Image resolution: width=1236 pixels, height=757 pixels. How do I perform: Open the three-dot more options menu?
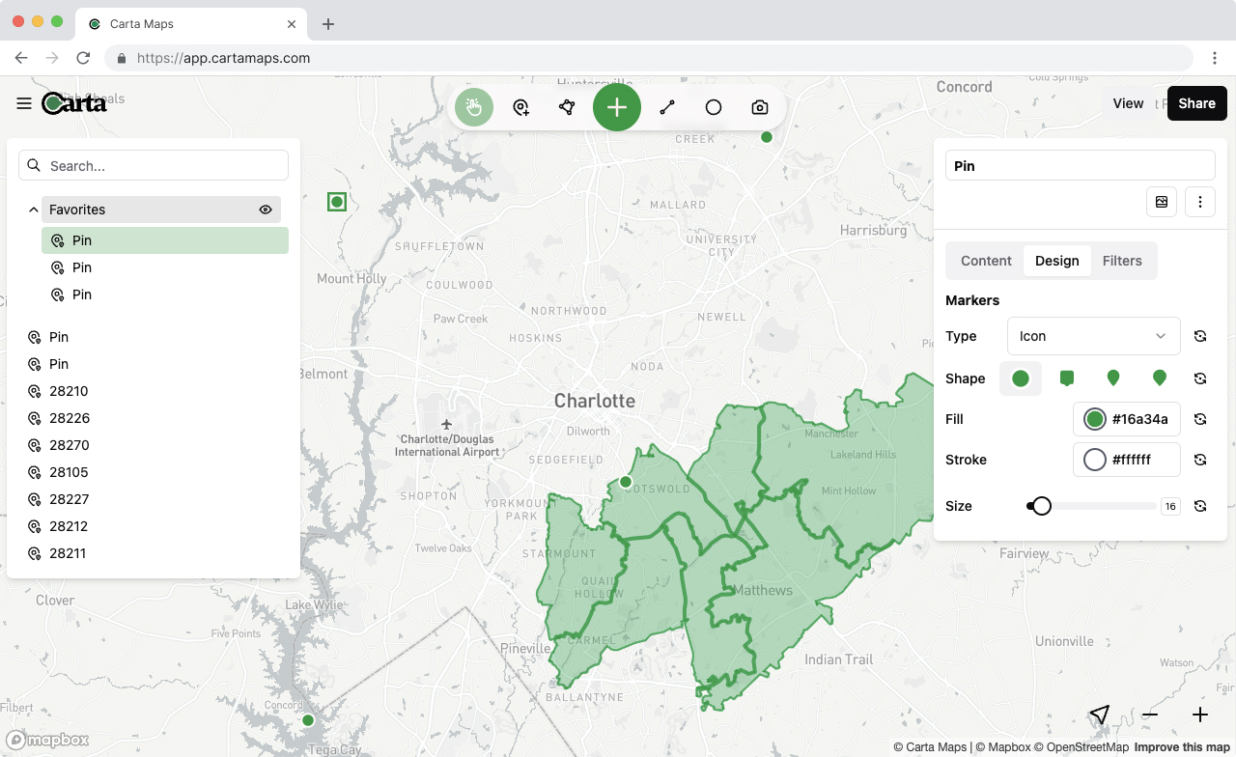click(1200, 202)
